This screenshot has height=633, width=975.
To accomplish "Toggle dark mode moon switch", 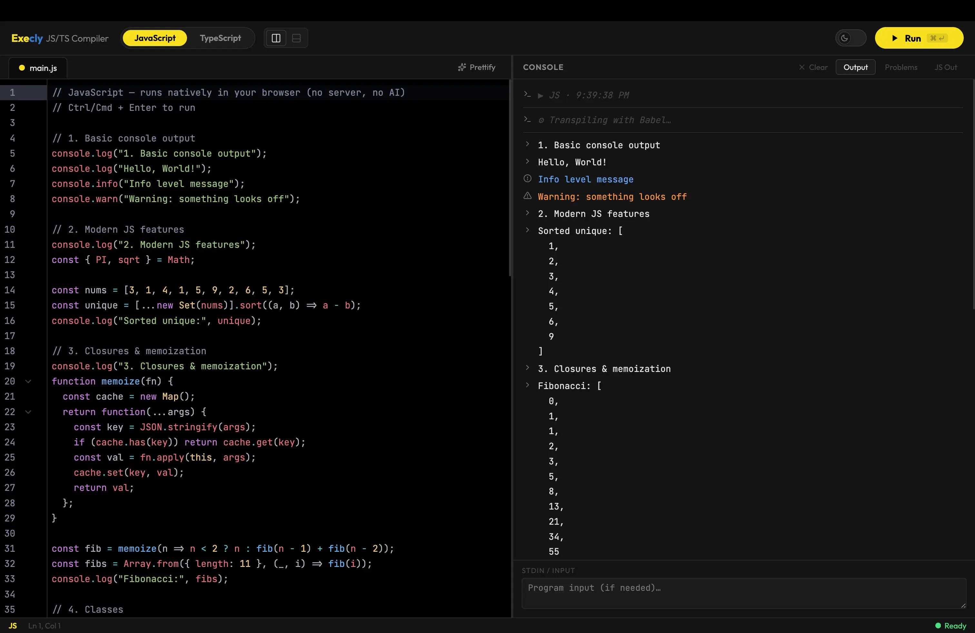I will (851, 38).
